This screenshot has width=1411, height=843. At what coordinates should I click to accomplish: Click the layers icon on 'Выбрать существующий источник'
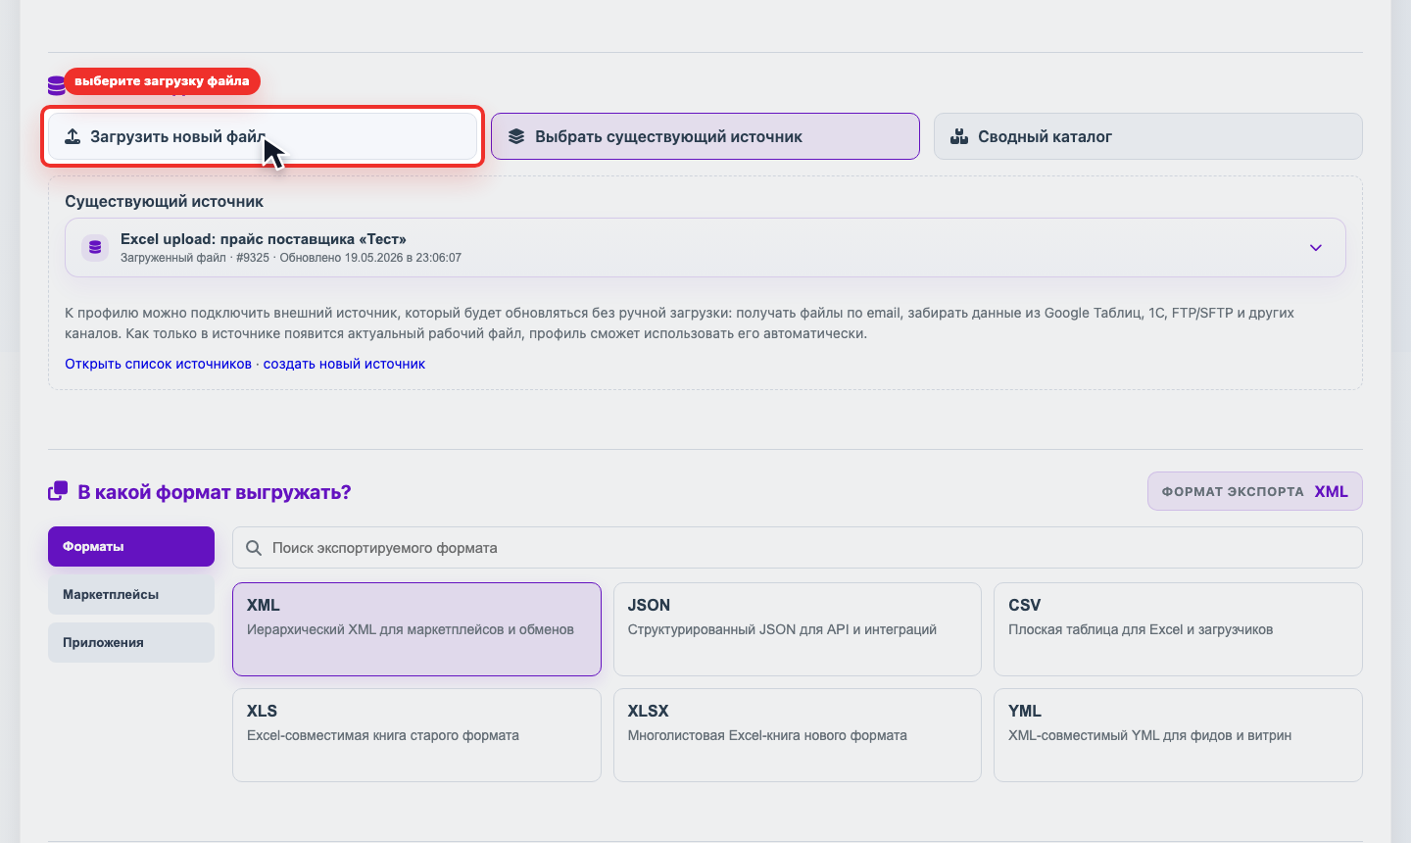[516, 136]
